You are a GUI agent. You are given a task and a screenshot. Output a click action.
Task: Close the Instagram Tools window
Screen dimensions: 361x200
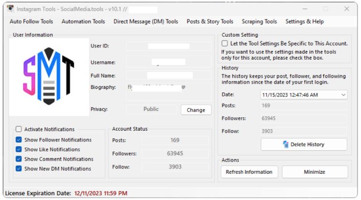[347, 9]
